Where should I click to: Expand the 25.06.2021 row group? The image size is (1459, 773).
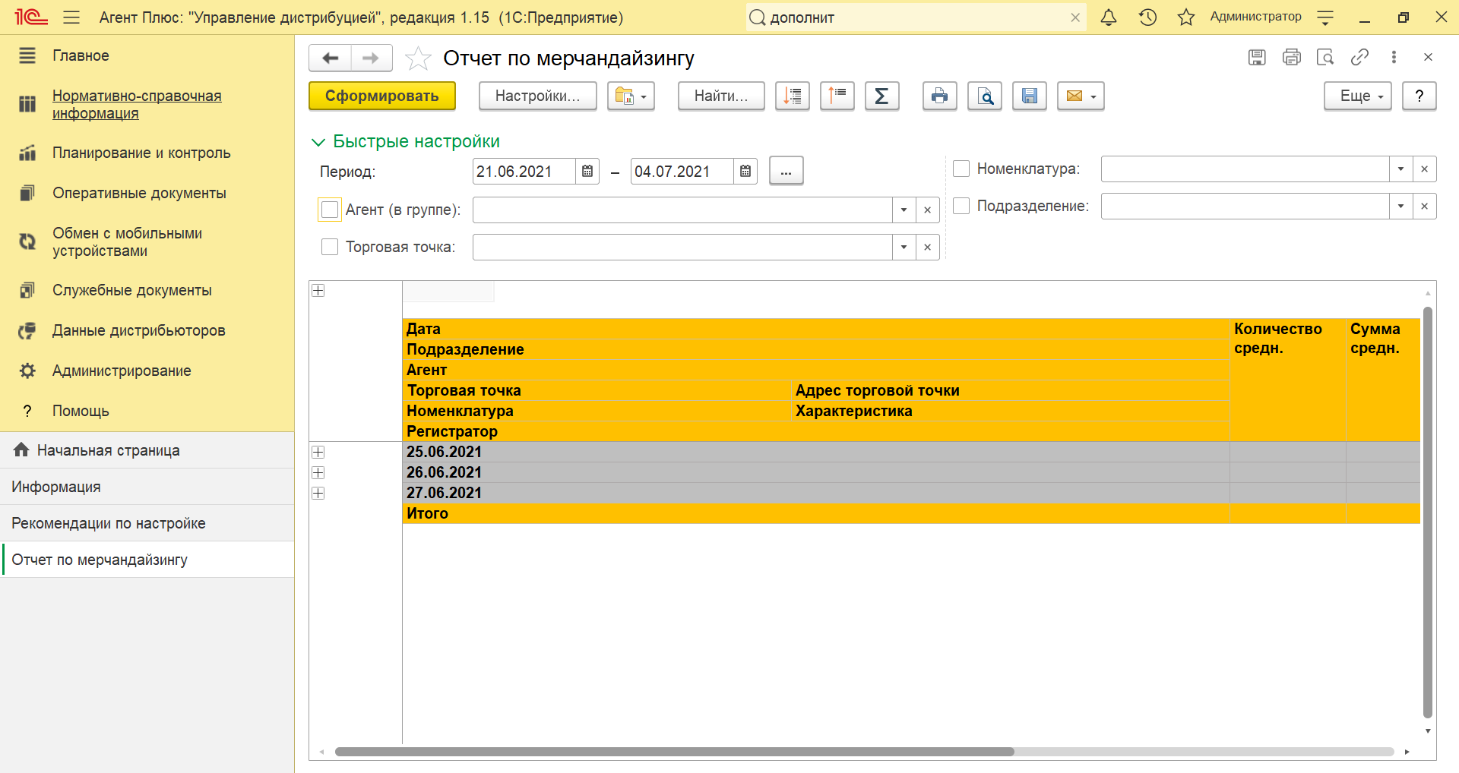pyautogui.click(x=318, y=453)
